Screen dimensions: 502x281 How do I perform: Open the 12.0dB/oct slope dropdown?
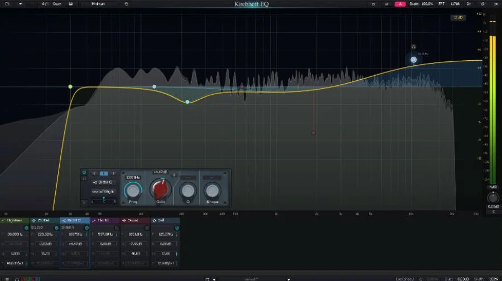[166, 263]
